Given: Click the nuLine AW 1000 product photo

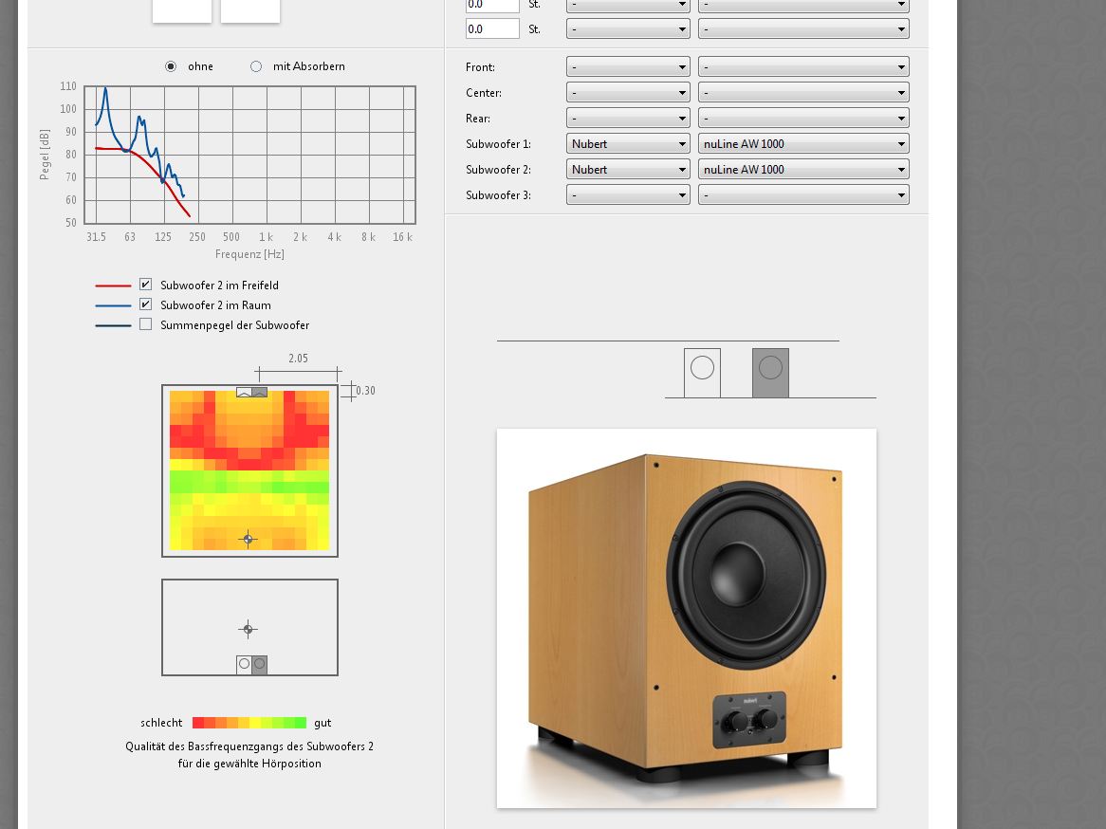Looking at the screenshot, I should [686, 617].
